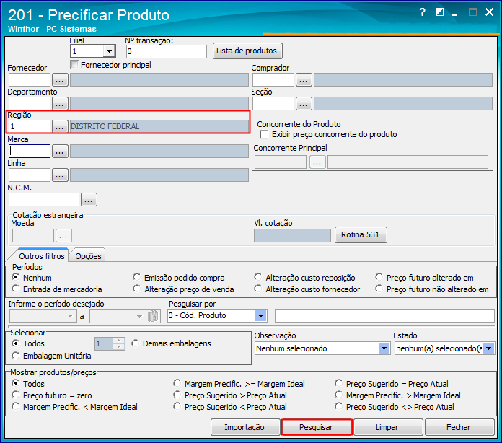
Task: Click Lista de produtos button
Action: pyautogui.click(x=247, y=51)
